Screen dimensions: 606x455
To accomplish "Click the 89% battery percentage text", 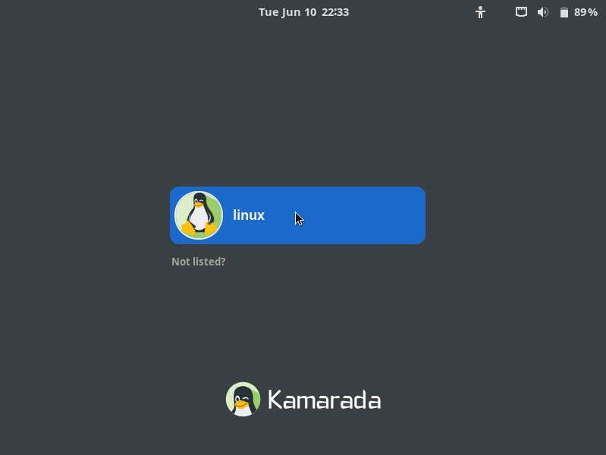I will tap(586, 12).
